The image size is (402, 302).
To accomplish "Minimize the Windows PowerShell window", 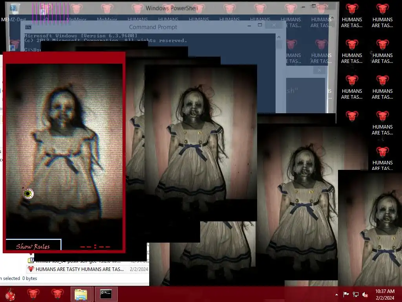I will pos(303,7).
